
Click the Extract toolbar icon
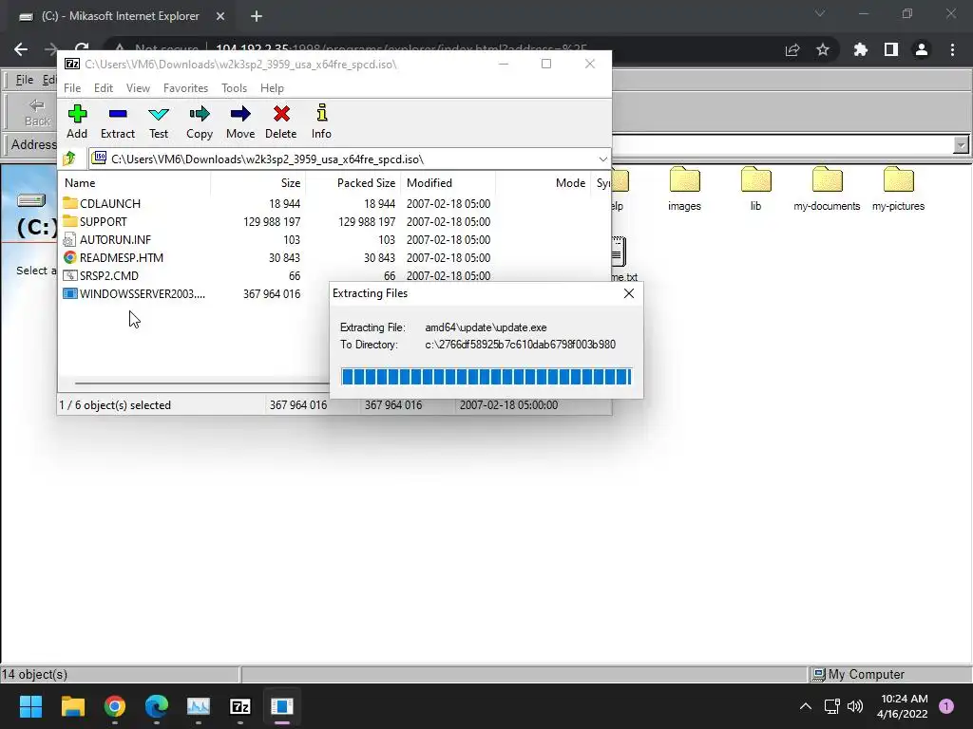click(x=117, y=121)
